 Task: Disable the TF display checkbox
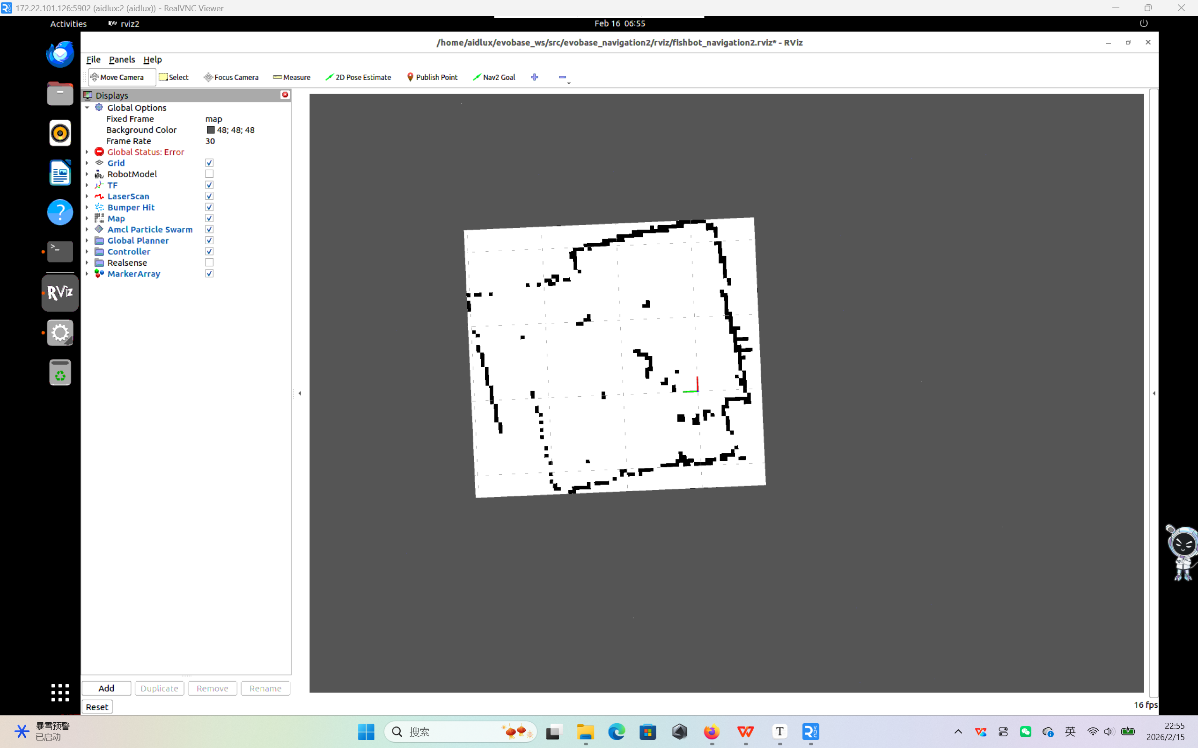coord(209,185)
